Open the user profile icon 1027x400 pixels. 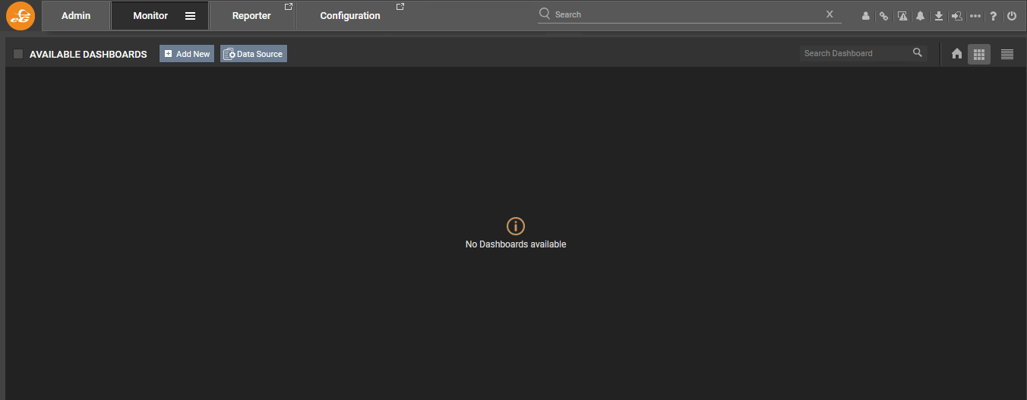pos(865,16)
